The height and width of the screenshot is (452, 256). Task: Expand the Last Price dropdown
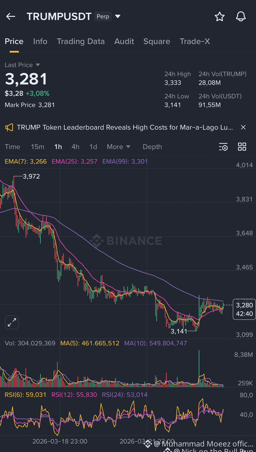[x=38, y=65]
